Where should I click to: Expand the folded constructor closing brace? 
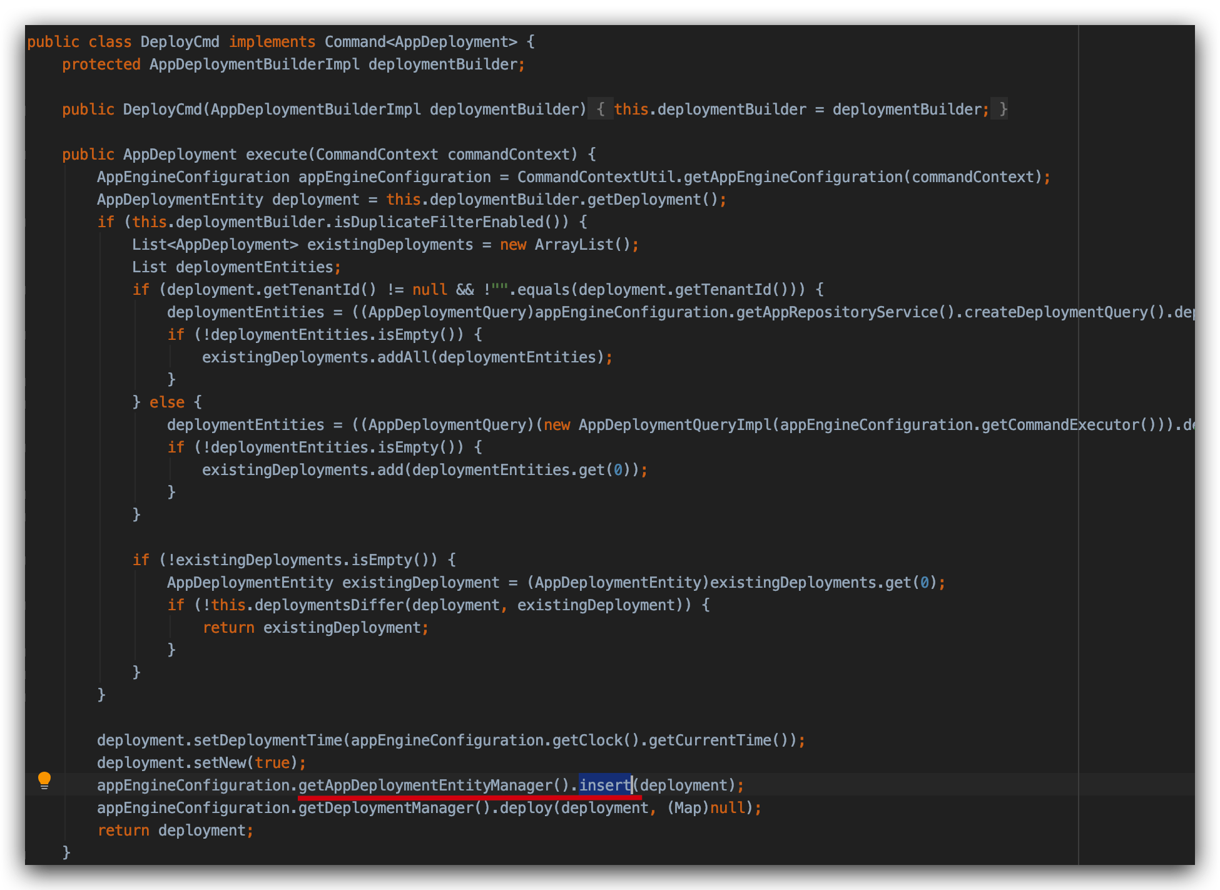coord(1003,110)
